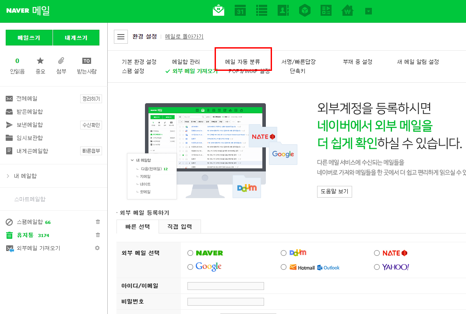The image size is (466, 314).
Task: Click the 내게쓰기 button
Action: click(76, 38)
